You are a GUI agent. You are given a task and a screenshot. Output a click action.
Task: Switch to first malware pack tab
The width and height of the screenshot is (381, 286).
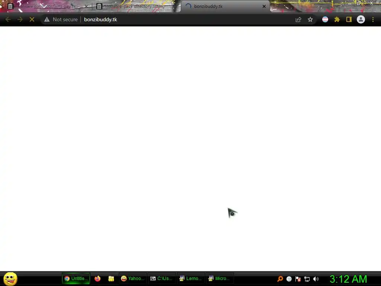click(x=46, y=6)
